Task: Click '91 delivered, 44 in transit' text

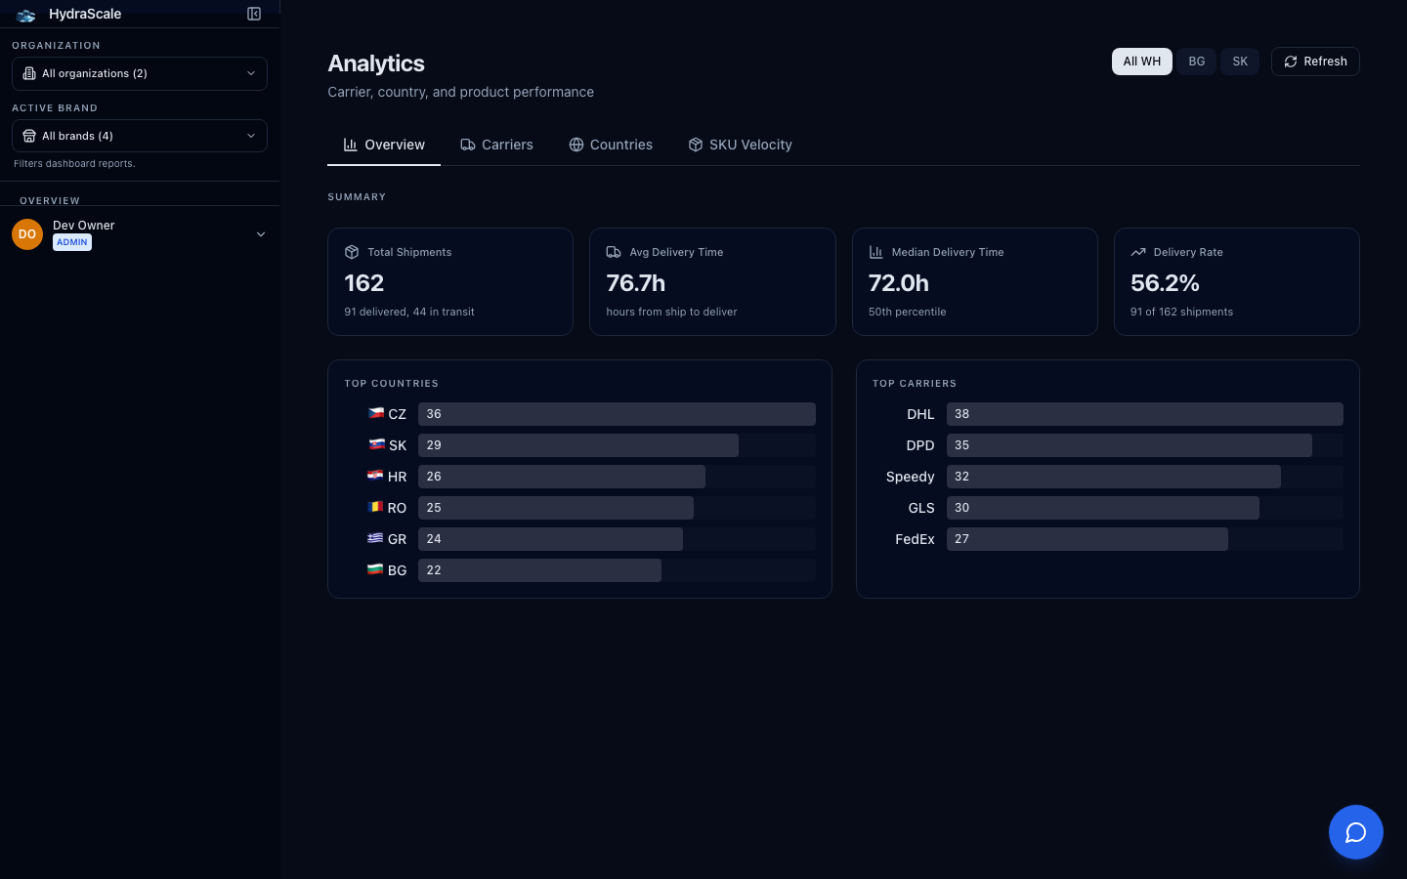Action: (x=409, y=312)
